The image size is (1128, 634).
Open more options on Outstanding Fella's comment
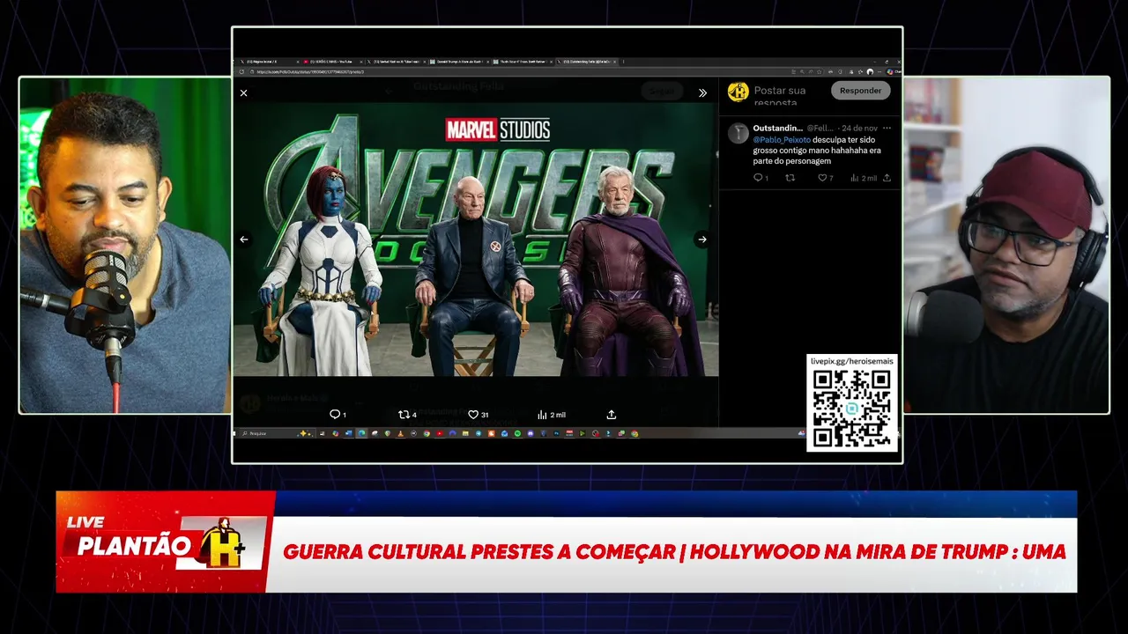(887, 129)
